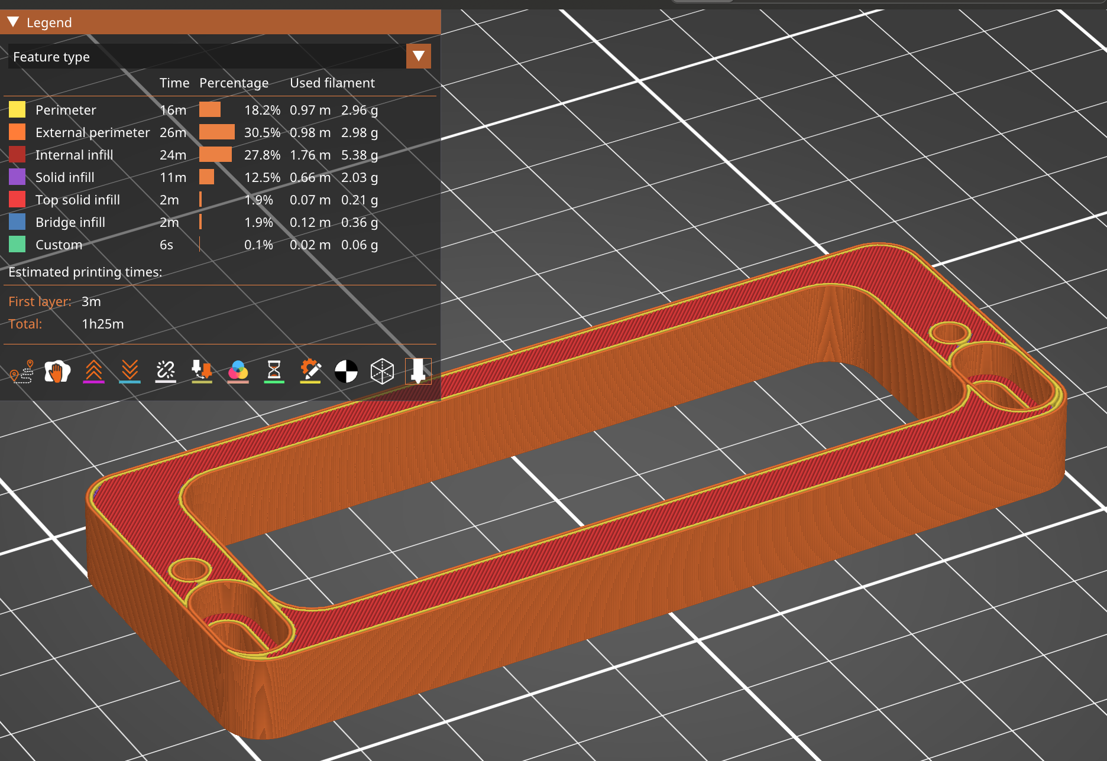This screenshot has width=1107, height=761.
Task: Click the 30.5% external perimeter percentage
Action: (263, 132)
